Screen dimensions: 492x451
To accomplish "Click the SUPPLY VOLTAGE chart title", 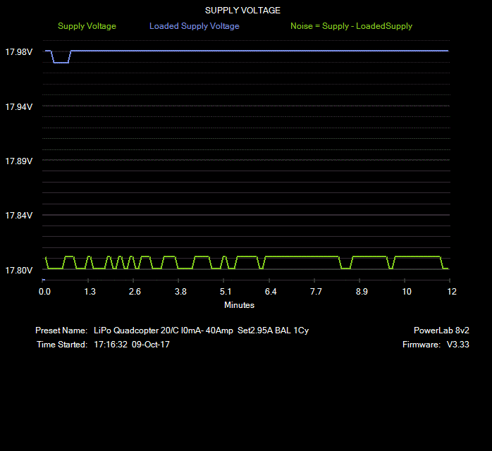I will click(242, 11).
